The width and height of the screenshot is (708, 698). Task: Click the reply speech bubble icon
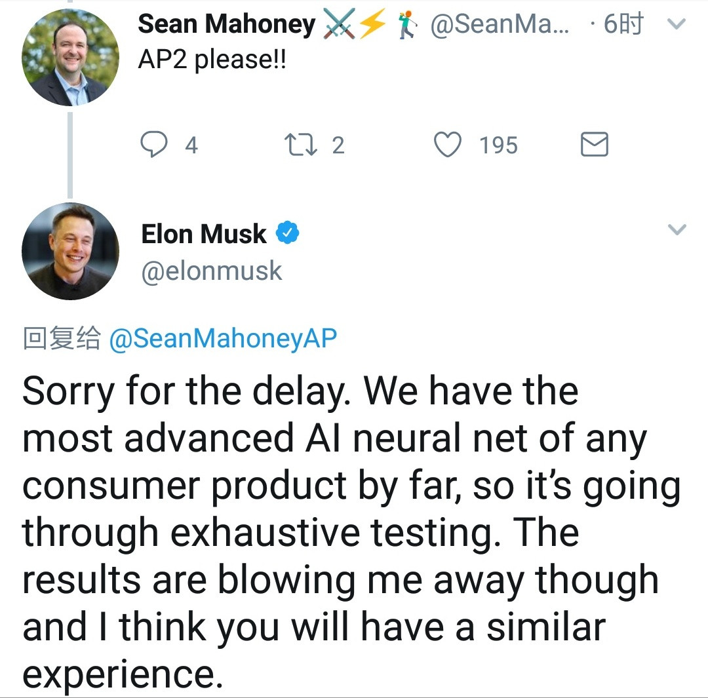point(154,145)
